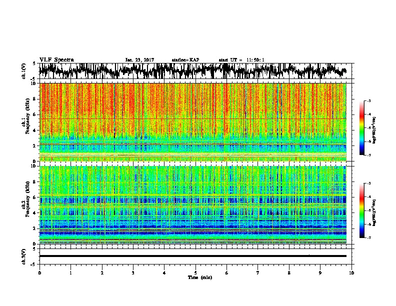Click time axis tick label "1"
Viewport: 396px width, 306px height.
70,273
